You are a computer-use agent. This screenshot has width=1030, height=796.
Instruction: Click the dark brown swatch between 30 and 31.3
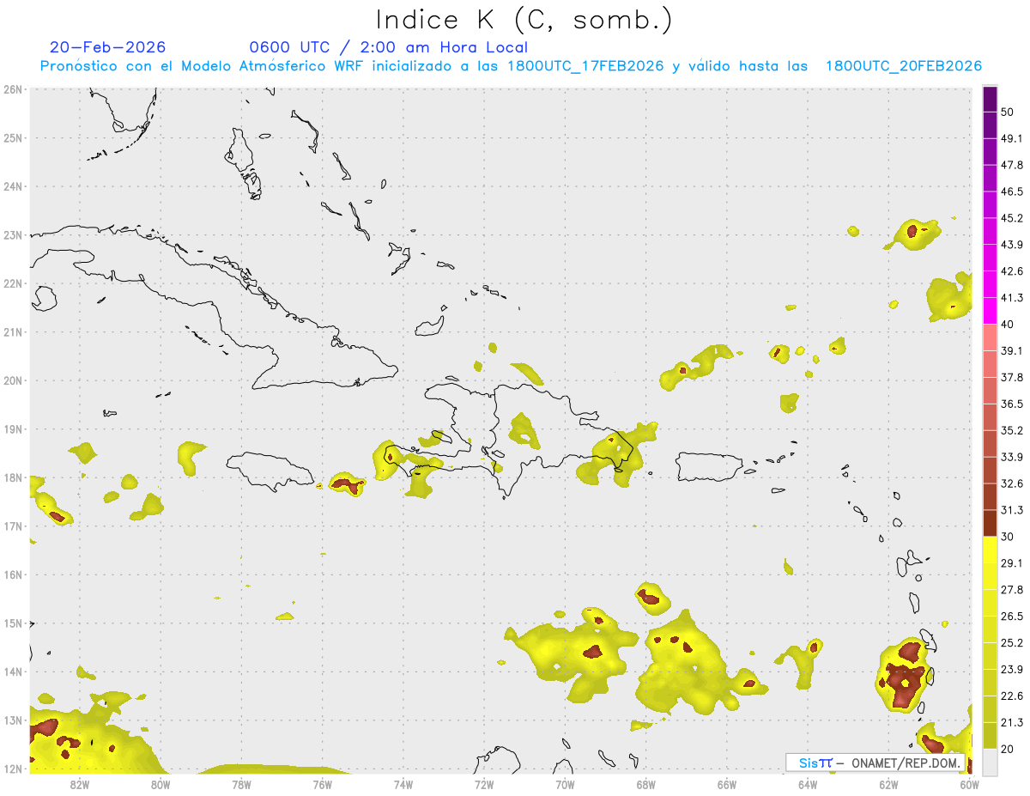point(990,523)
